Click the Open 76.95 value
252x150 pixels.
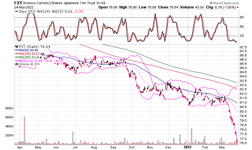click(108, 7)
